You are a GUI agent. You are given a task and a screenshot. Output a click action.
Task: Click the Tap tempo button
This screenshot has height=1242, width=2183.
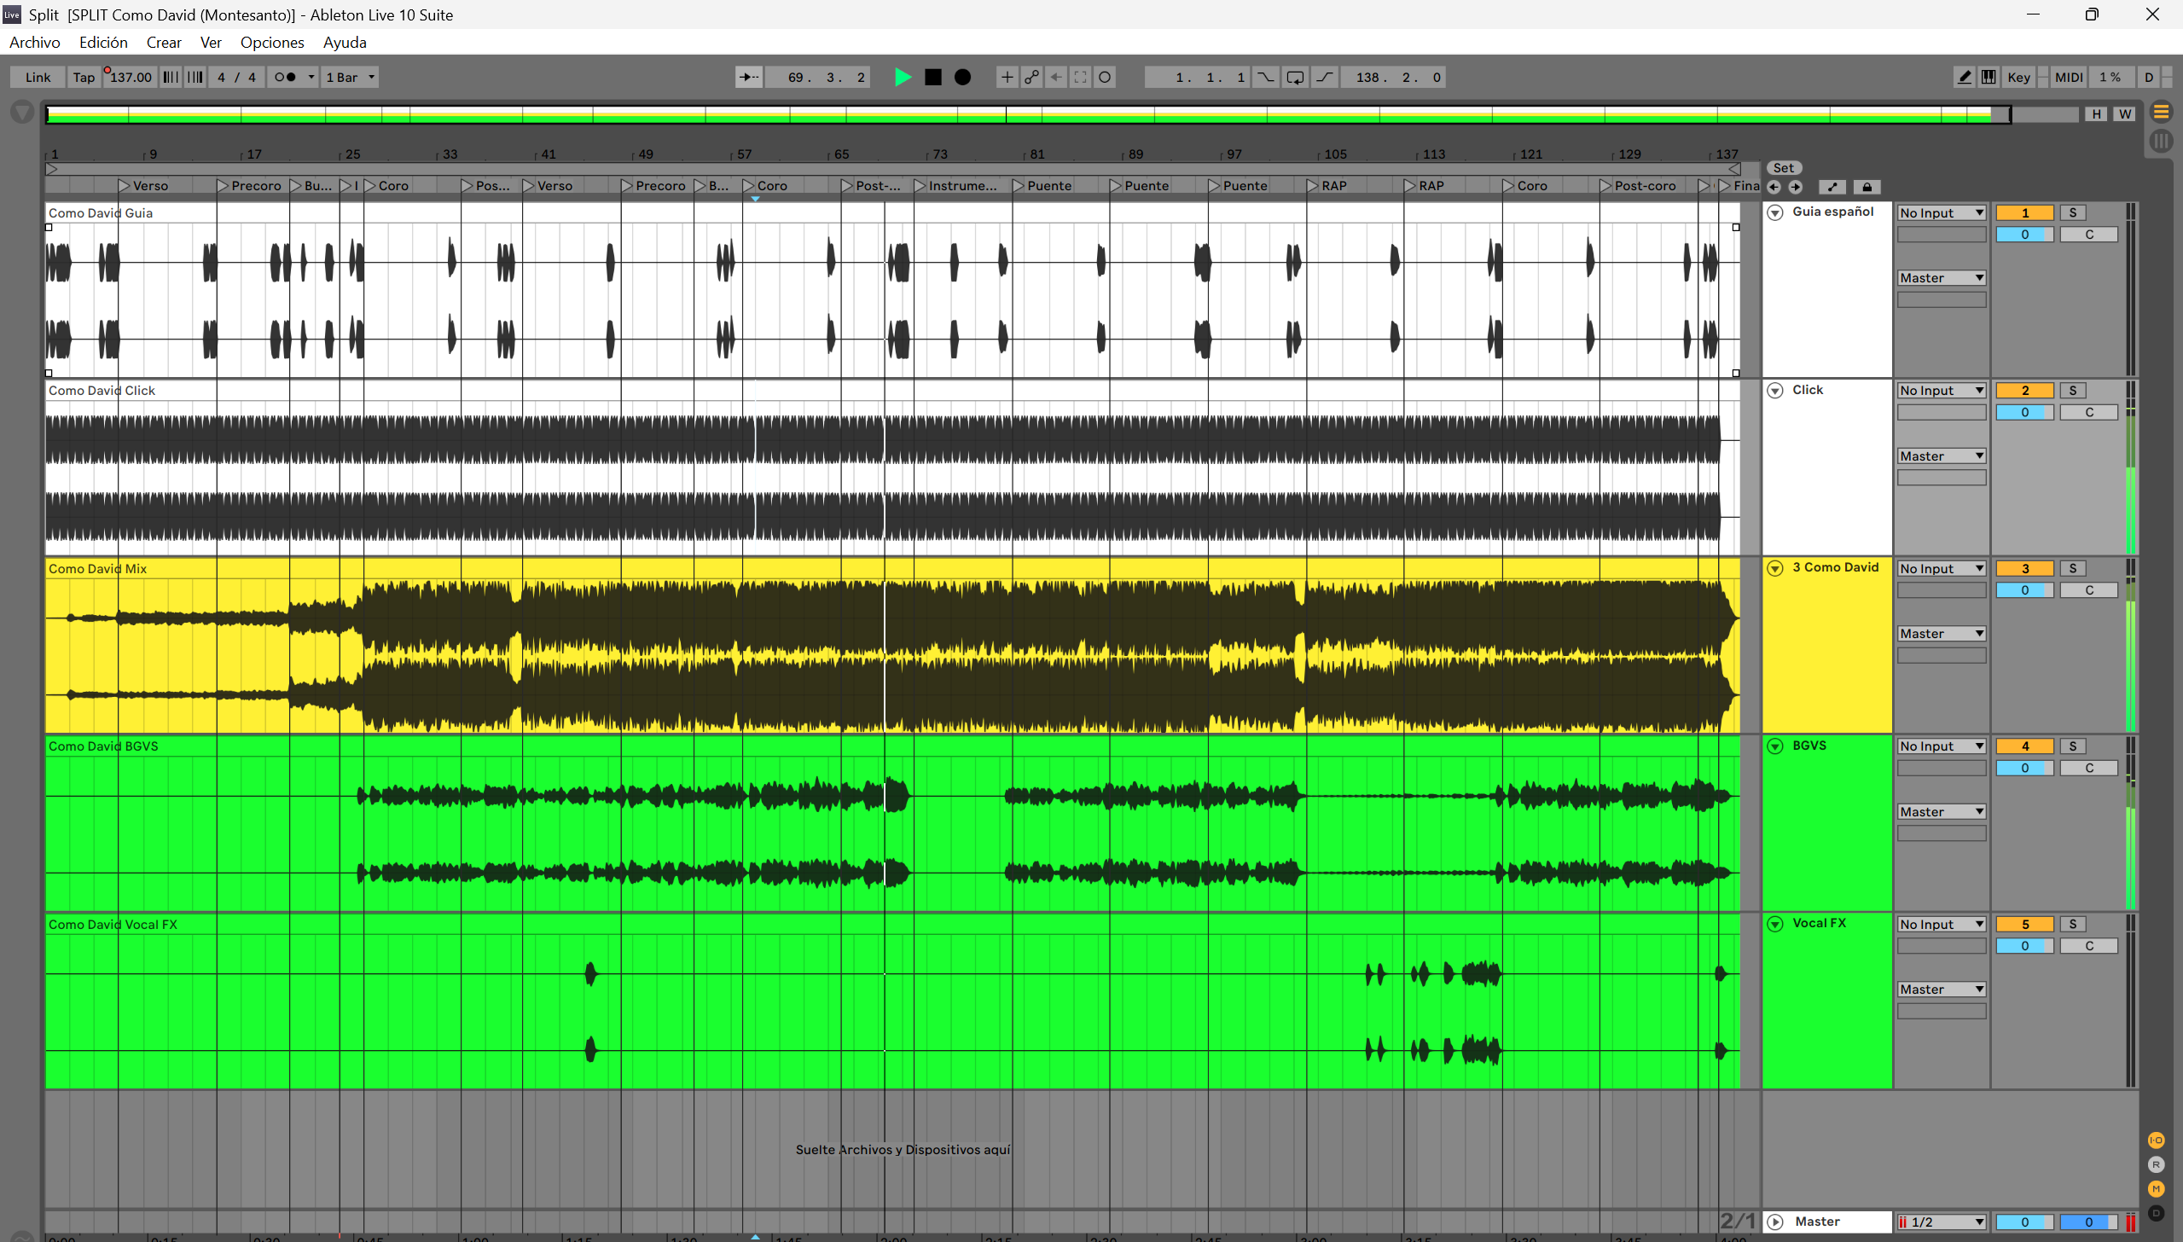pos(84,77)
